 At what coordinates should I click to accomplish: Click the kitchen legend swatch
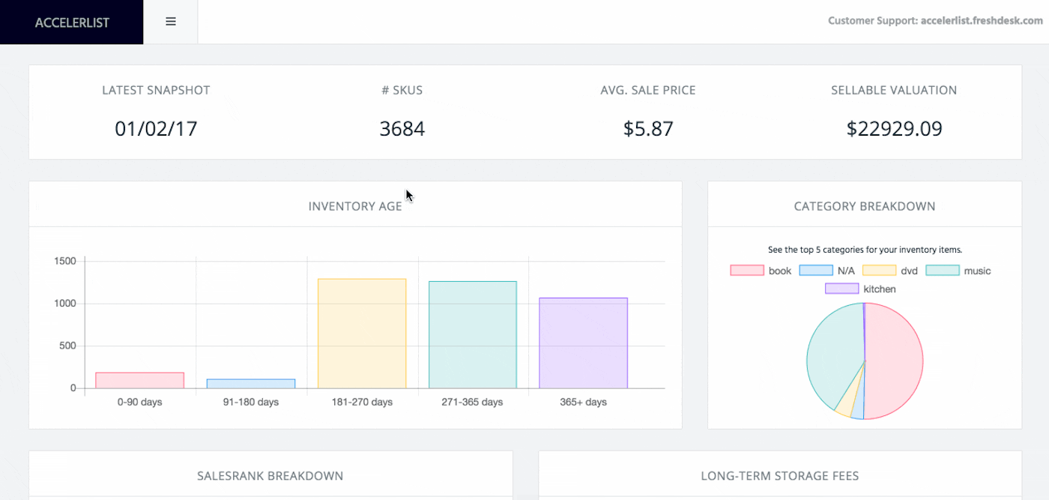click(x=841, y=289)
